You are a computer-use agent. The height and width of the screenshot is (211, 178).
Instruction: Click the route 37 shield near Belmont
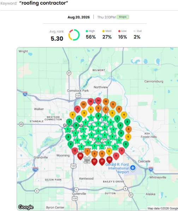(x=69, y=73)
